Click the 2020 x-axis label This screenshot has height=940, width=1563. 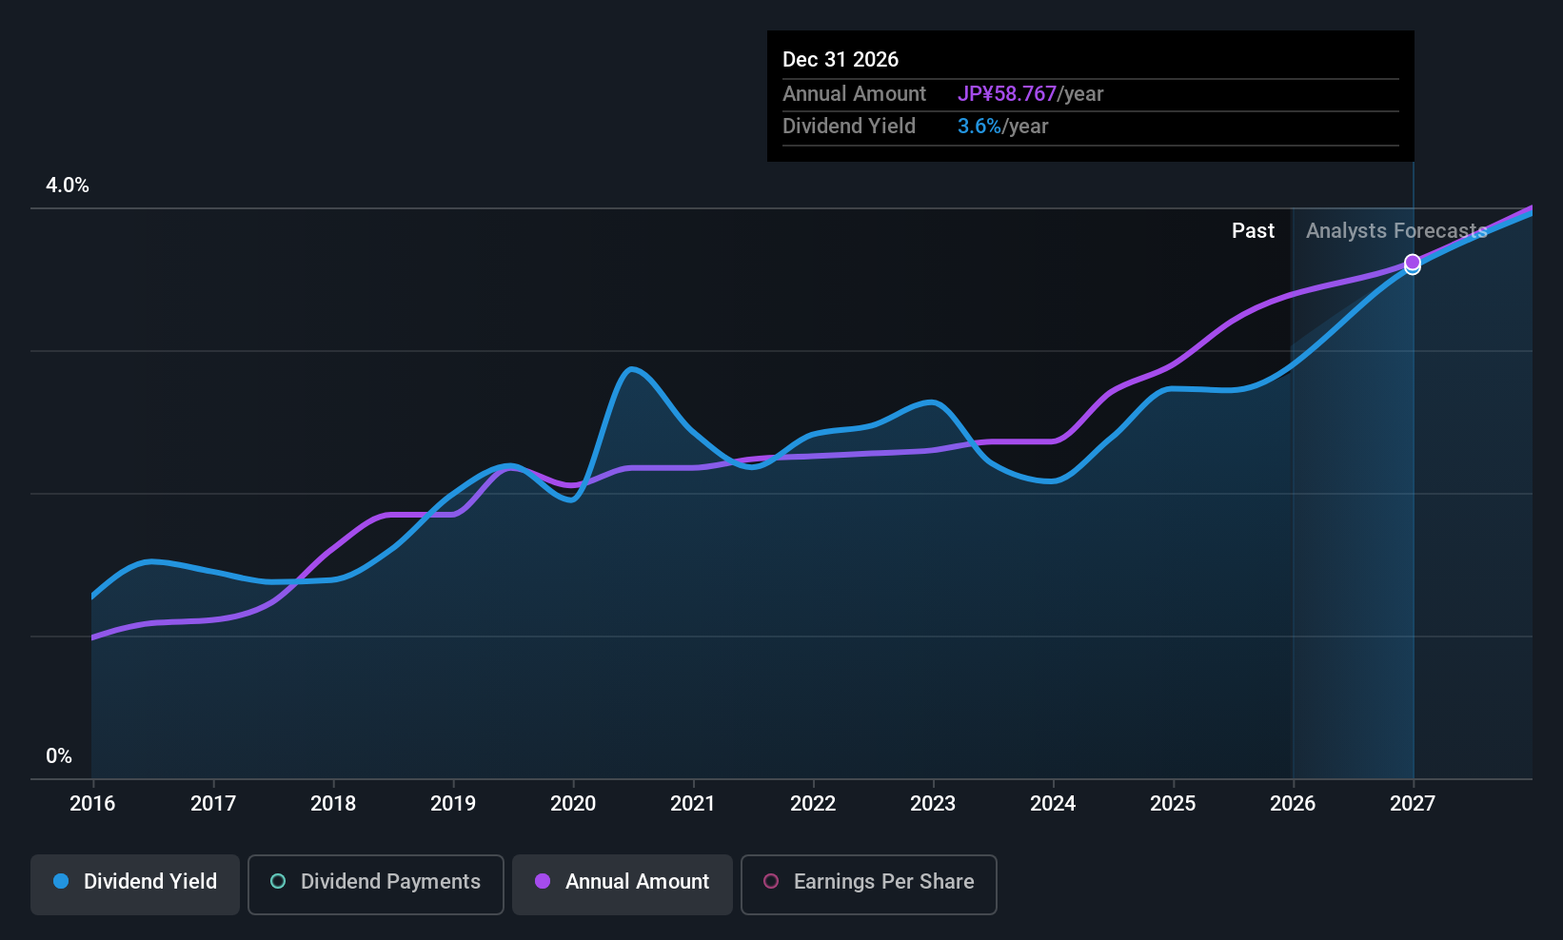pyautogui.click(x=573, y=804)
